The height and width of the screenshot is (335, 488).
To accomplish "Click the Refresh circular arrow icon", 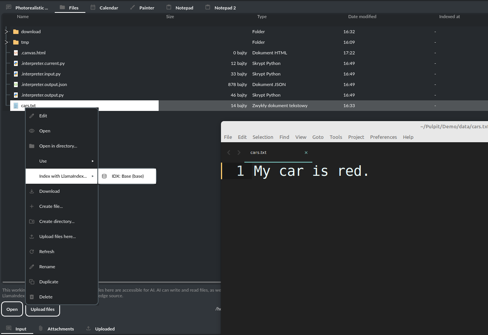I will (x=32, y=252).
